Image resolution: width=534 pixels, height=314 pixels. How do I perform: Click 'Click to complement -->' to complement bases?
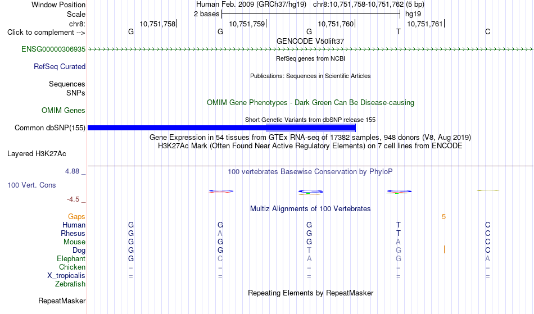pyautogui.click(x=46, y=33)
